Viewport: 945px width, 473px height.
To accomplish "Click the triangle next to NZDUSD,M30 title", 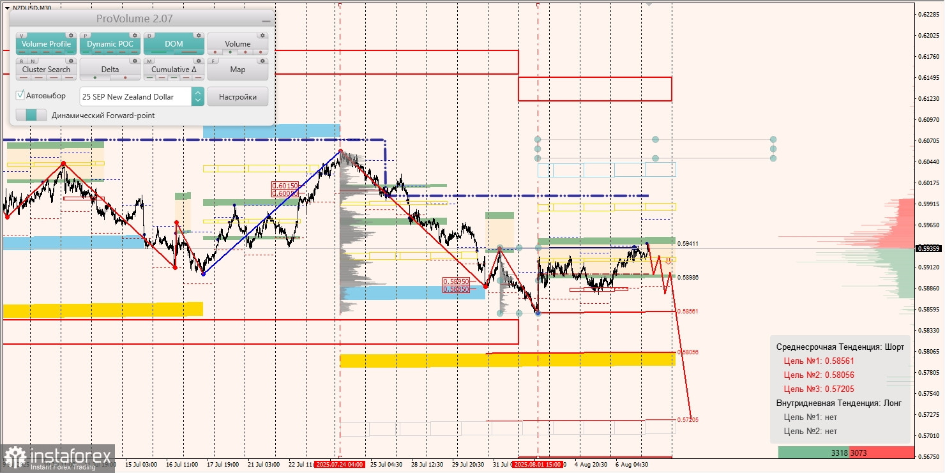I will tap(7, 8).
